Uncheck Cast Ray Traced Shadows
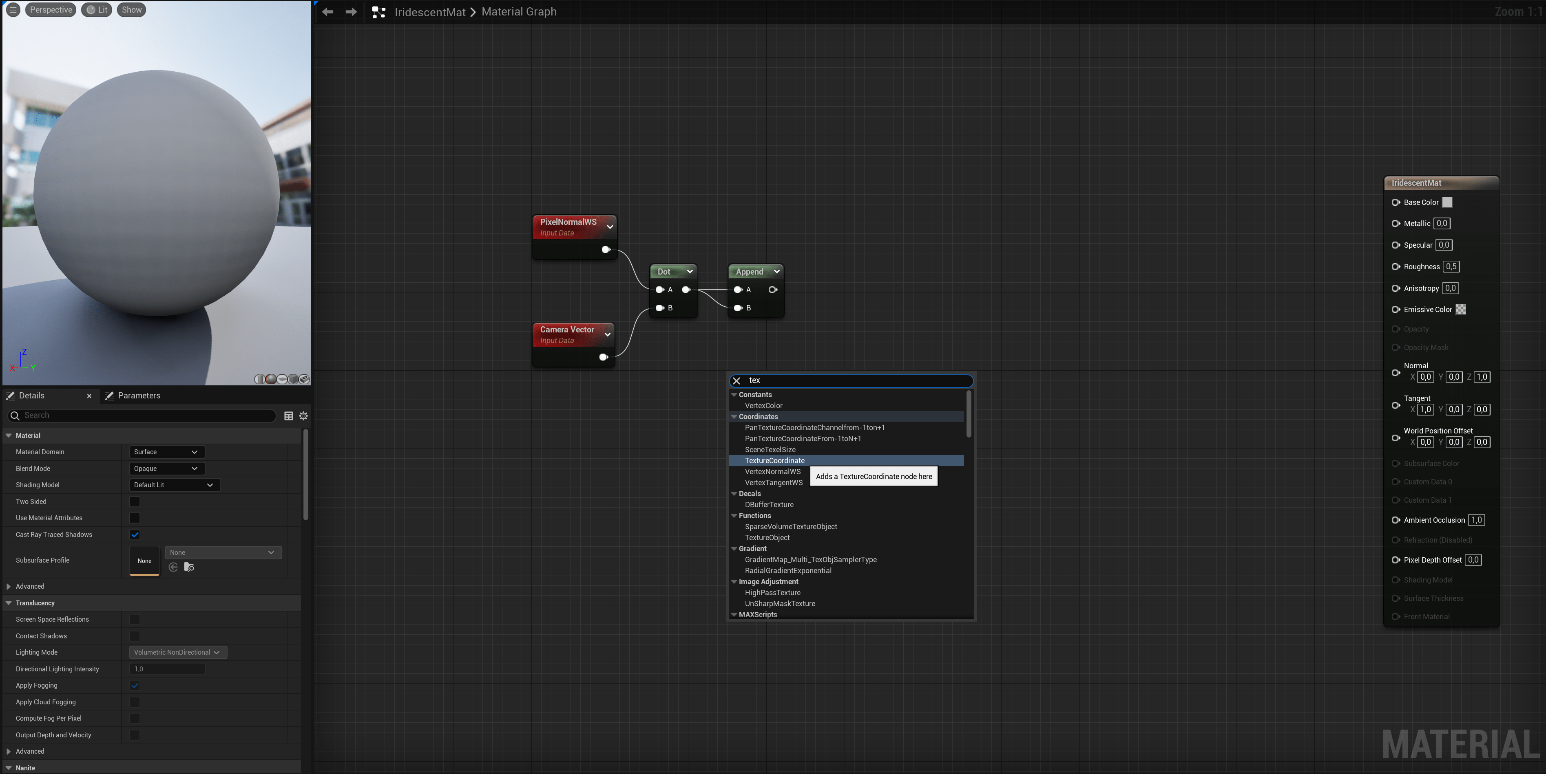1546x774 pixels. coord(135,535)
